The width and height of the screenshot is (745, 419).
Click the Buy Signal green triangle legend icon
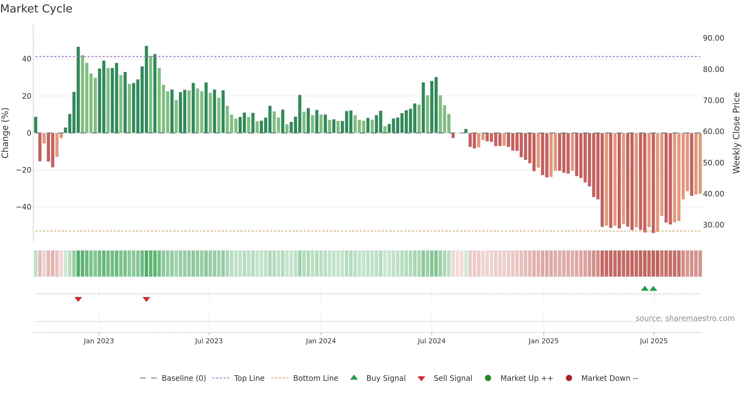[354, 377]
